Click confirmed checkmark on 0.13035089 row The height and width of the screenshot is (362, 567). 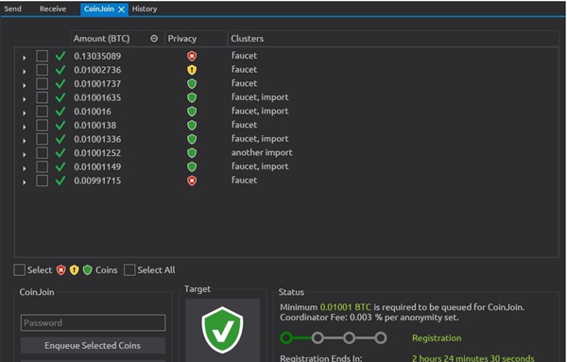(60, 56)
